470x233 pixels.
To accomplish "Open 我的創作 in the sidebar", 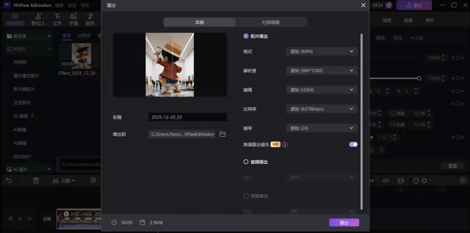I will [x=22, y=157].
